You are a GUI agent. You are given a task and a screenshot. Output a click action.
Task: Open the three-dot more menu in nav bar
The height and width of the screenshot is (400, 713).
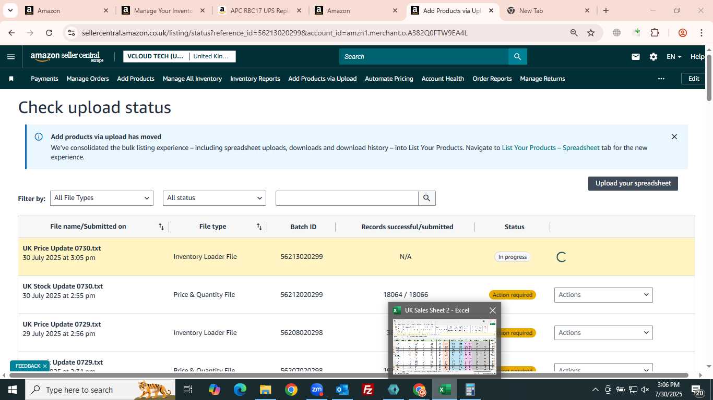[661, 79]
